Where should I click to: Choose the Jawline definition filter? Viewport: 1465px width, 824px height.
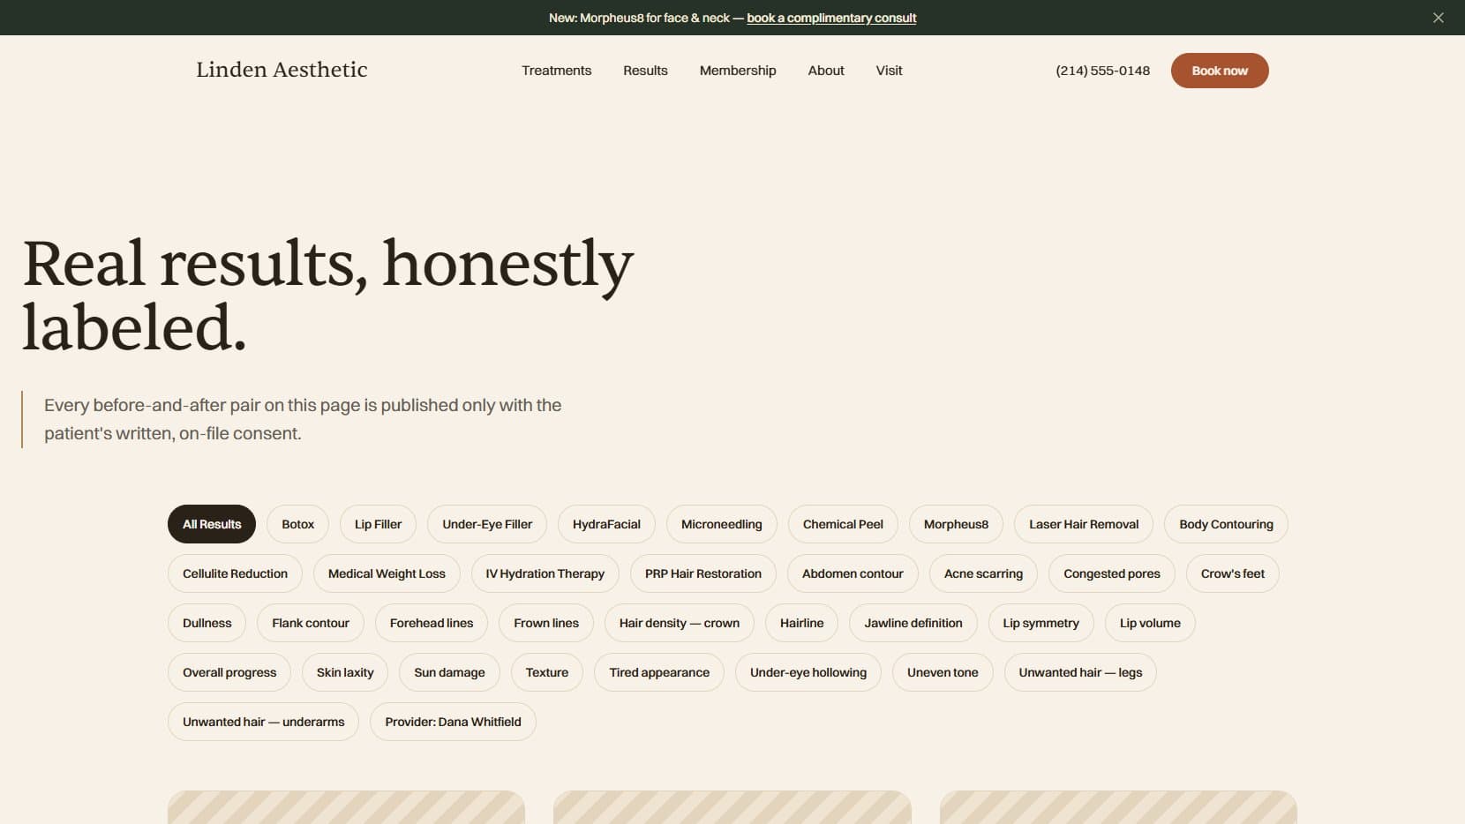pos(913,623)
